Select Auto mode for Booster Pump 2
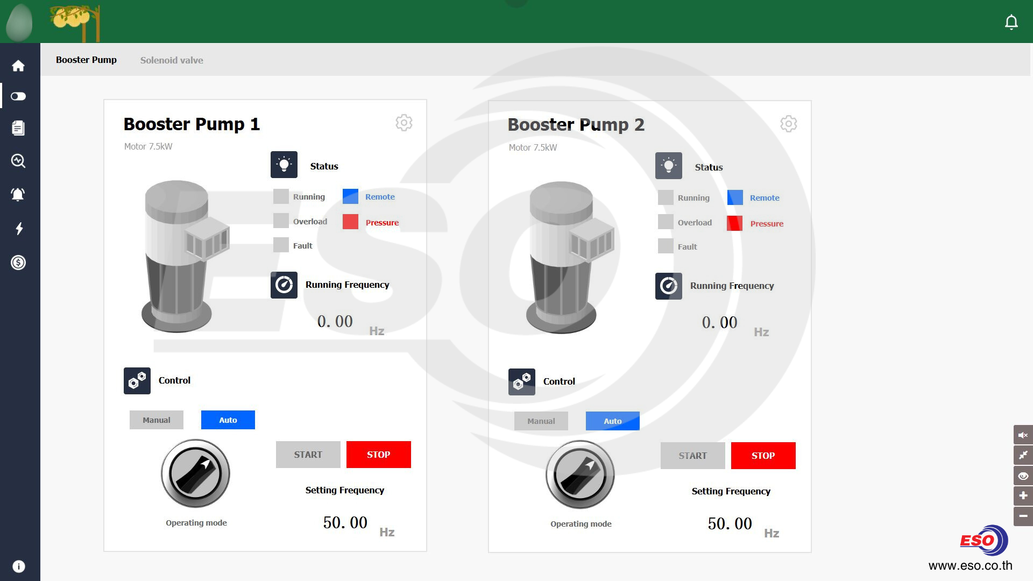This screenshot has height=581, width=1033. tap(612, 421)
